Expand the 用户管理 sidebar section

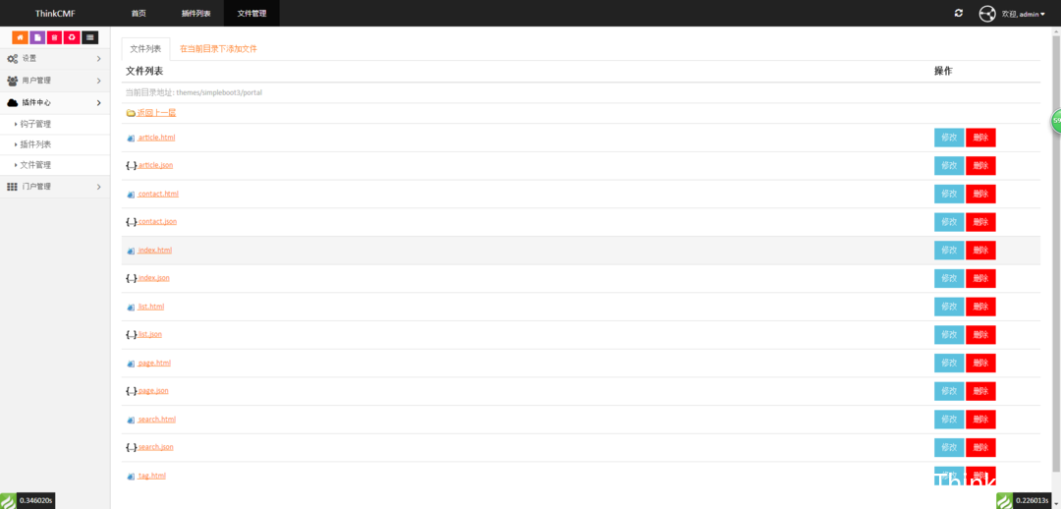(x=55, y=81)
